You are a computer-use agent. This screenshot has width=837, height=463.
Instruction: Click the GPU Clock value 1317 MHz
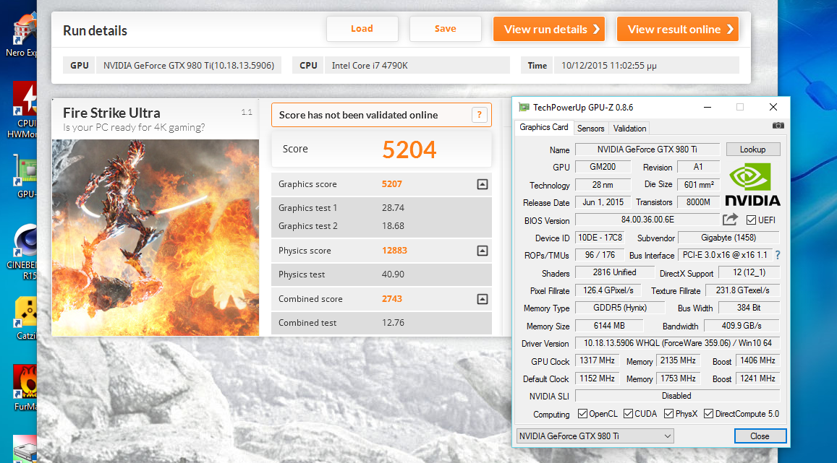coord(597,360)
